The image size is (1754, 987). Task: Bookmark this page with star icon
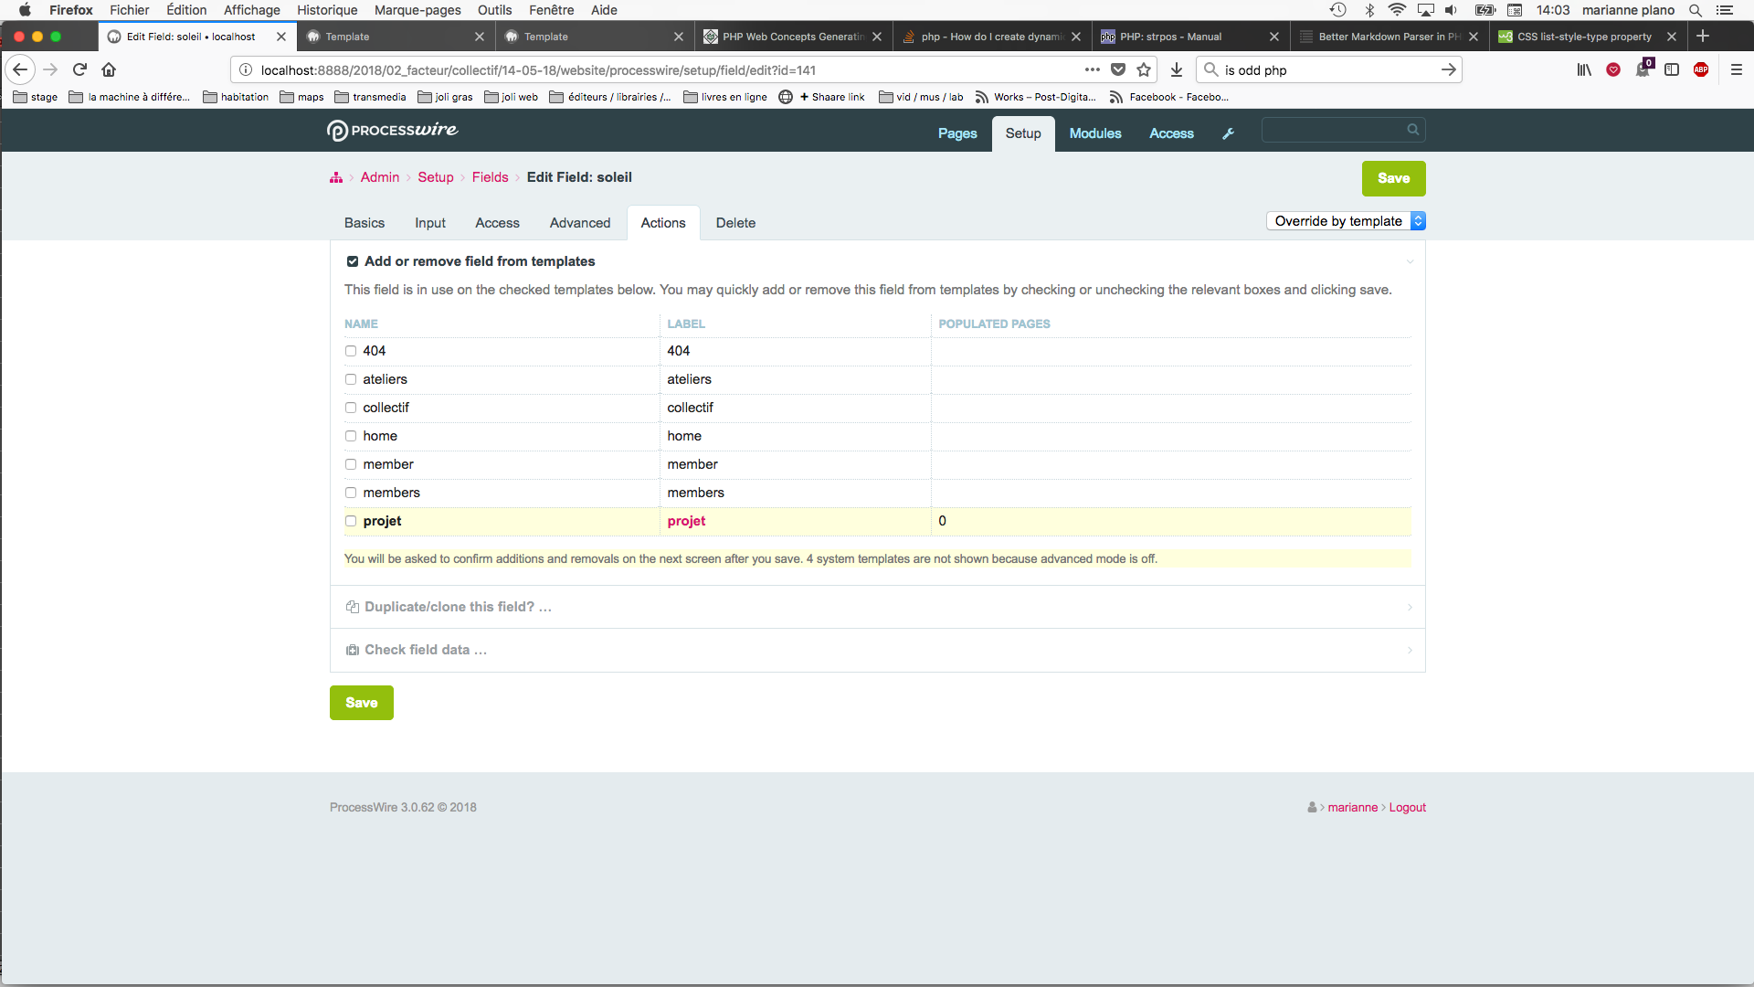click(1144, 69)
